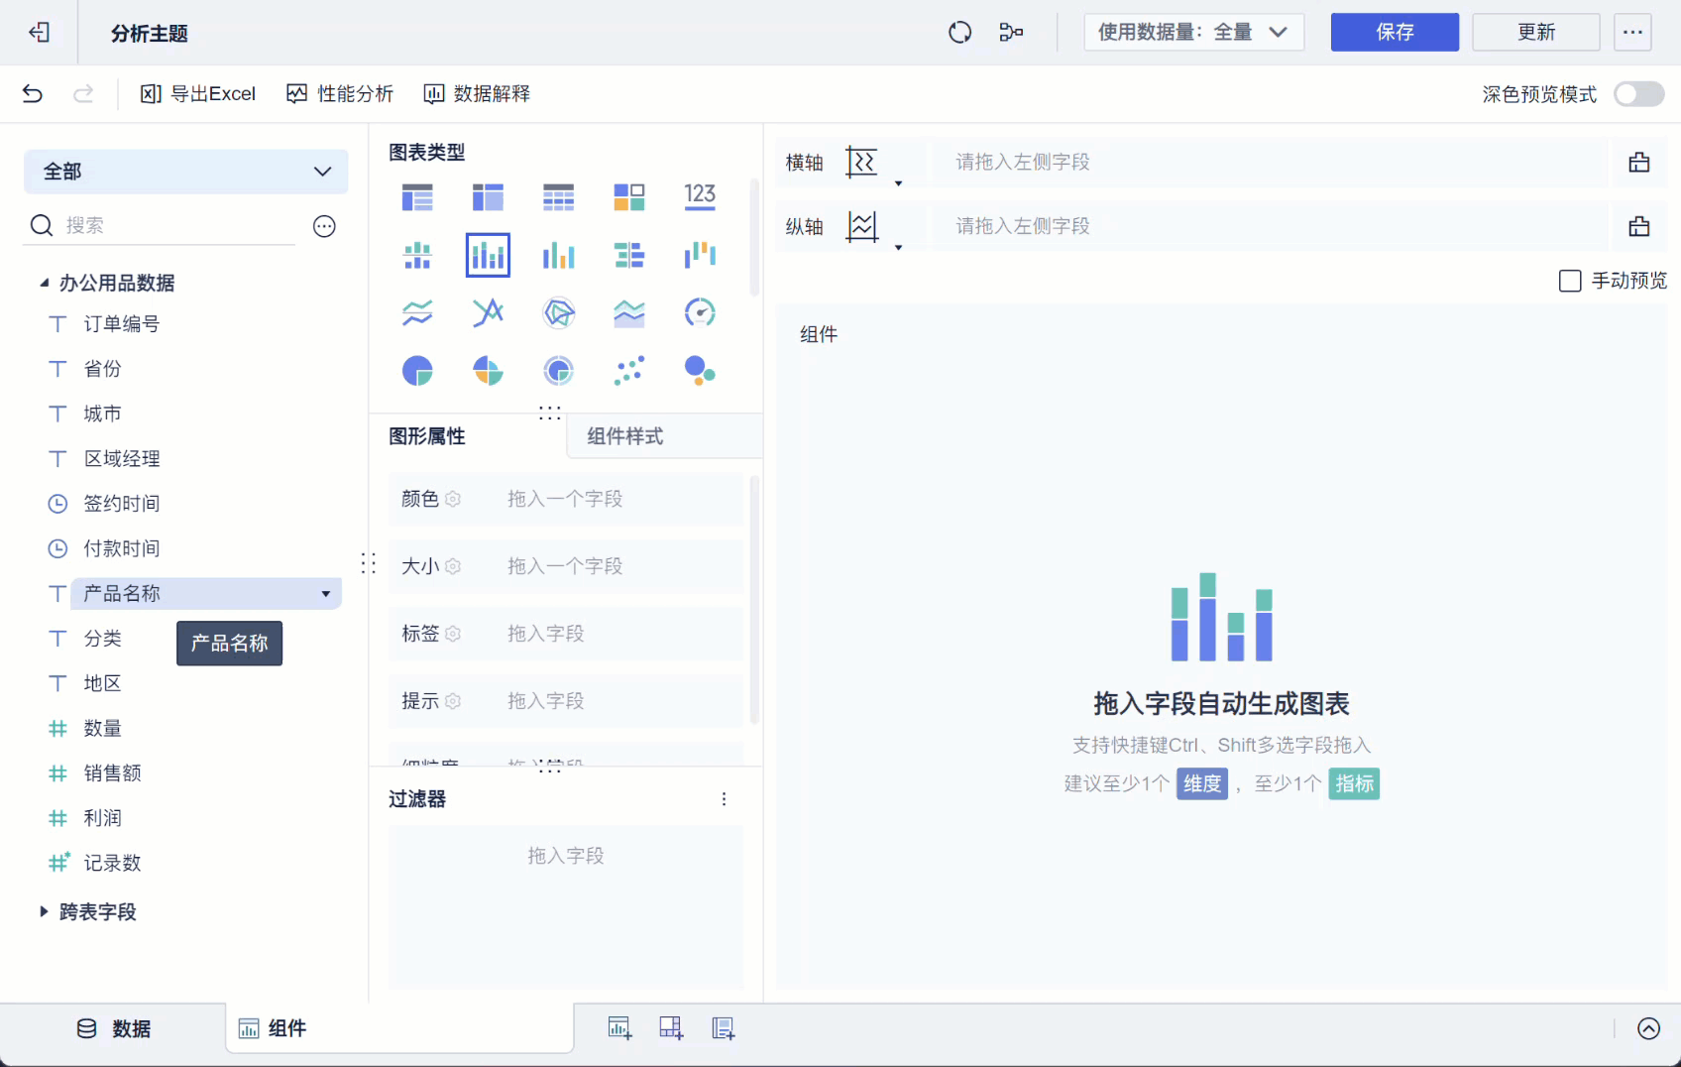Screen dimensions: 1681x1067
Task: Open the 使用数据量 dropdown
Action: [x=1193, y=33]
